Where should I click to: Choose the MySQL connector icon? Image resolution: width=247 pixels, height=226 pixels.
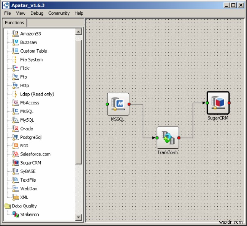point(16,120)
